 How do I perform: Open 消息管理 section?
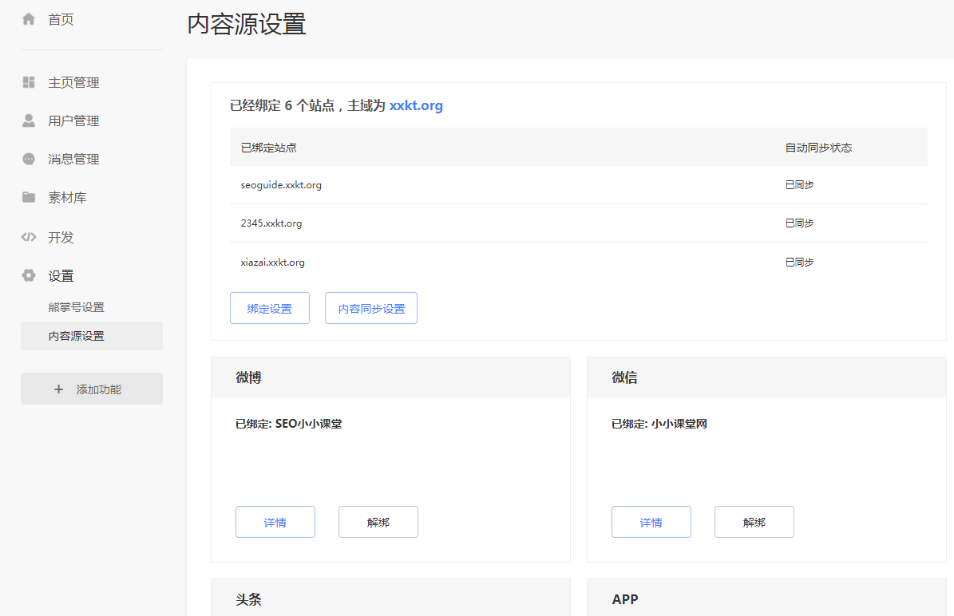click(x=73, y=159)
